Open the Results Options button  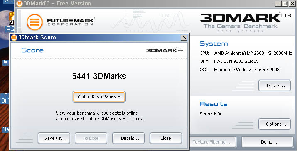(275, 124)
